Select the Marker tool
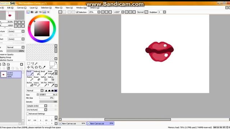This screenshot has width=230, height=129. 30,78
